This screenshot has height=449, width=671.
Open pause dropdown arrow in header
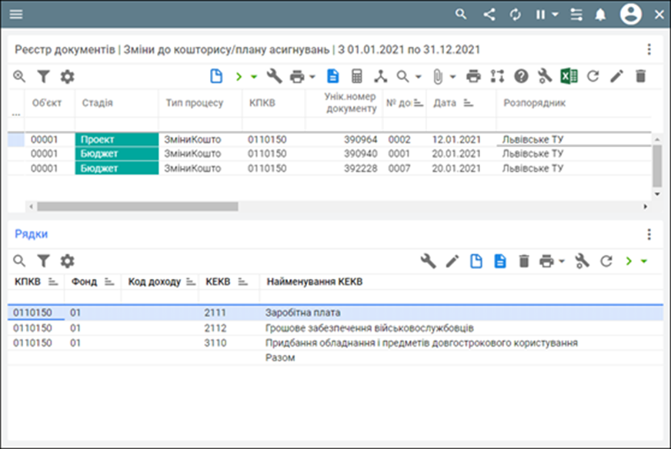pos(555,15)
